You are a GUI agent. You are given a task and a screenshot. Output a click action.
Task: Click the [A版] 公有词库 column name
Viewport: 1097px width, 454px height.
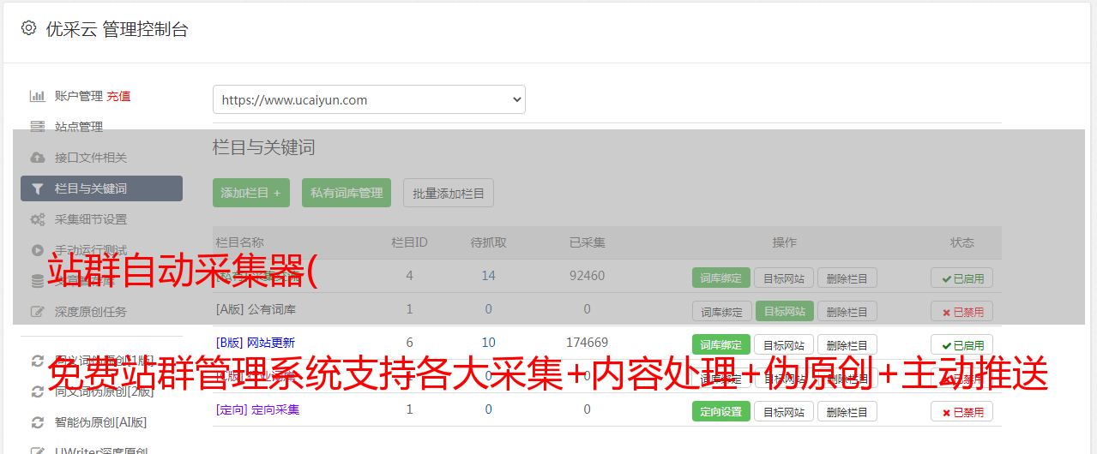click(256, 309)
